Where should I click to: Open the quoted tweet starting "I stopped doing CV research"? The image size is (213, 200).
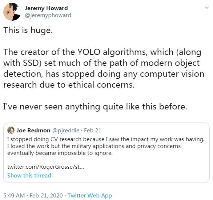[106, 153]
